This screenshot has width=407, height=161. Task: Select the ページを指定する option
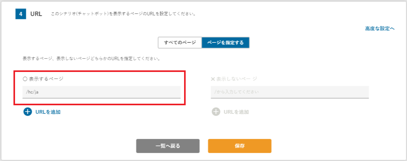point(225,43)
